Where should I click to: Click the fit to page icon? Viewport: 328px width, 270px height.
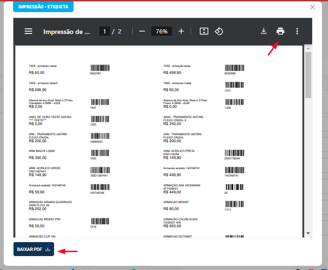[204, 32]
